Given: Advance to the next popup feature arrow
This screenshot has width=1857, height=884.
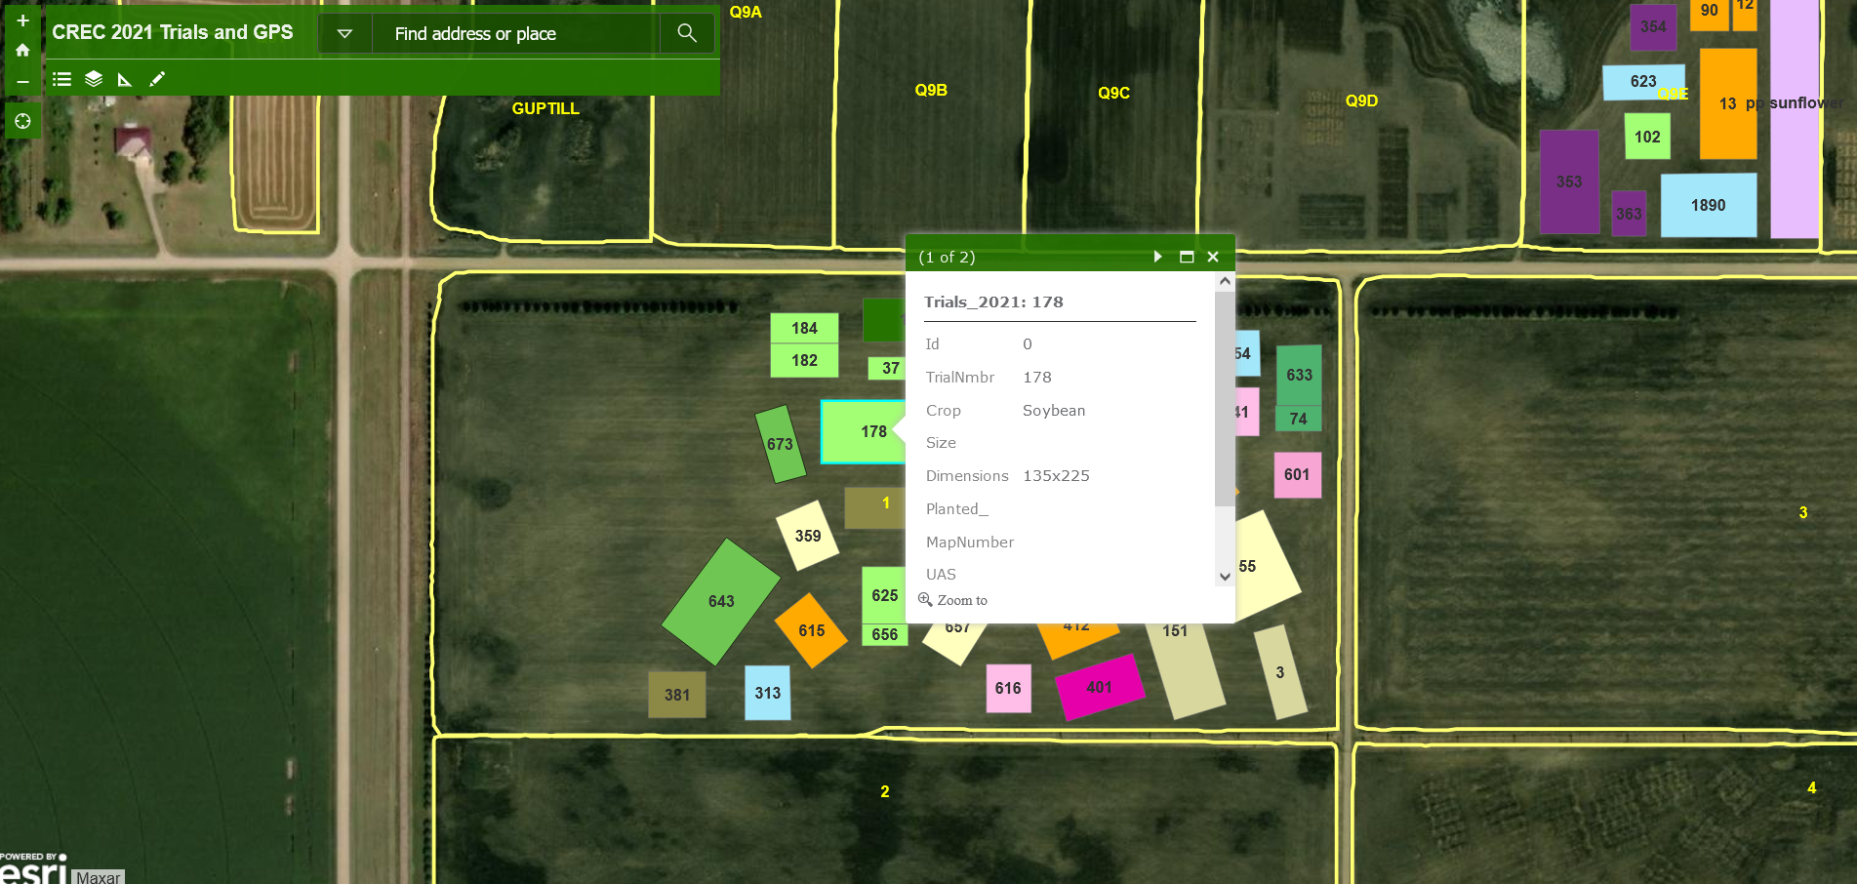Looking at the screenshot, I should click(x=1157, y=256).
